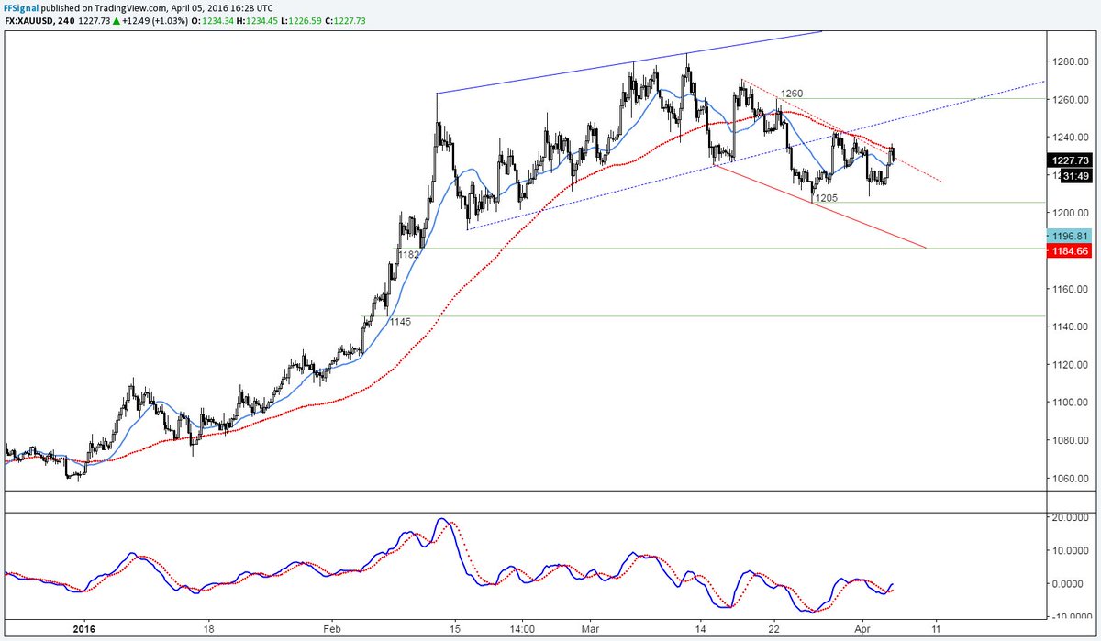Click the FFSignal publisher name
This screenshot has height=641, width=1101.
pyautogui.click(x=23, y=7)
